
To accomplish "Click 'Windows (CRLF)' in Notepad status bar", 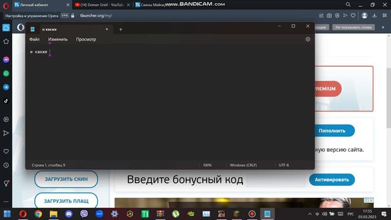I will coord(243,165).
